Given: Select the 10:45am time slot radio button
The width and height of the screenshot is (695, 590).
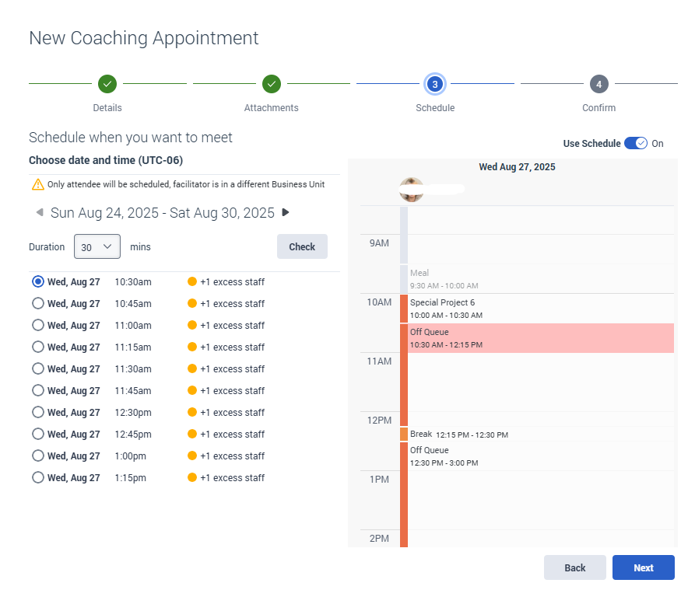Looking at the screenshot, I should [x=37, y=303].
